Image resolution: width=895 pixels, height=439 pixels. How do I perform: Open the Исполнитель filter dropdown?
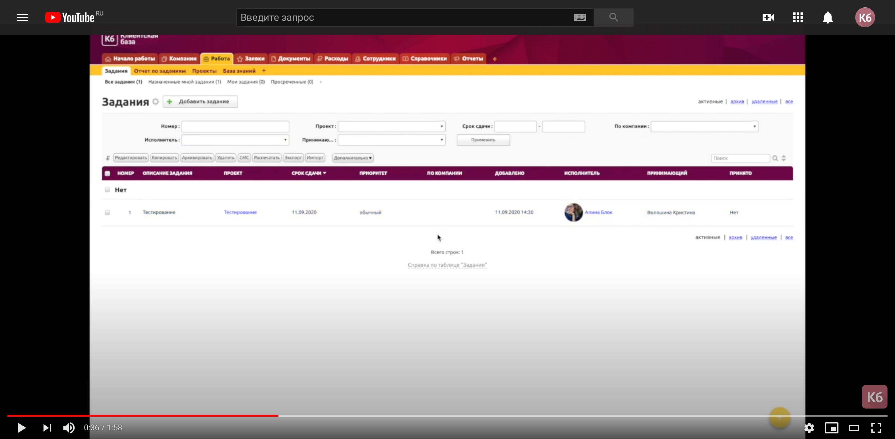pyautogui.click(x=235, y=140)
